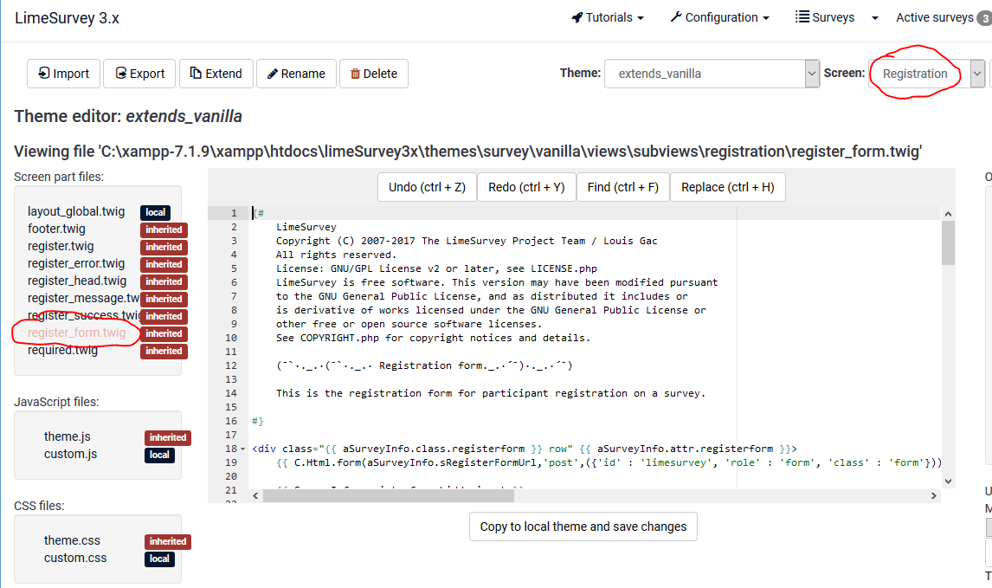
Task: Open layout_global.twig file
Action: (76, 211)
